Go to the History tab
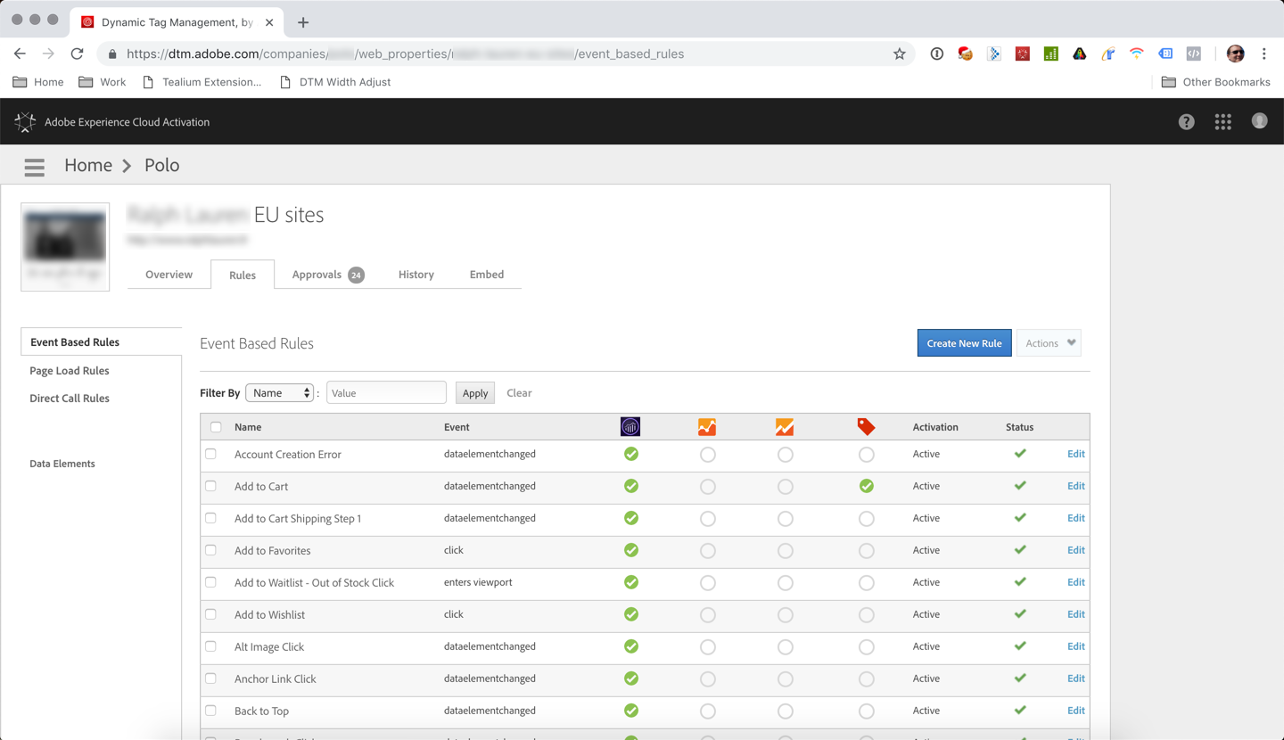Viewport: 1284px width, 740px height. click(416, 275)
